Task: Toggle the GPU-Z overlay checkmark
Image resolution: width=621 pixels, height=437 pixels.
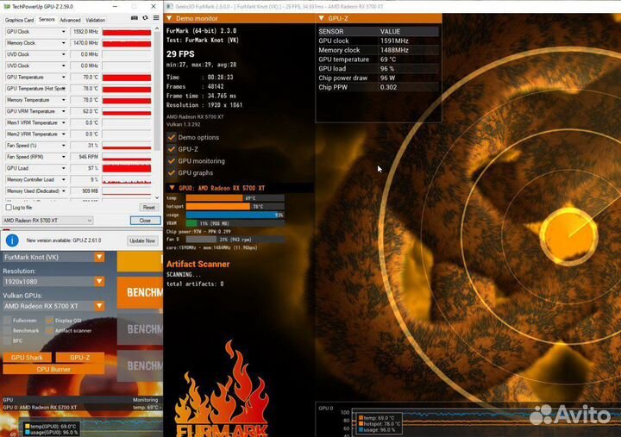Action: [x=172, y=149]
